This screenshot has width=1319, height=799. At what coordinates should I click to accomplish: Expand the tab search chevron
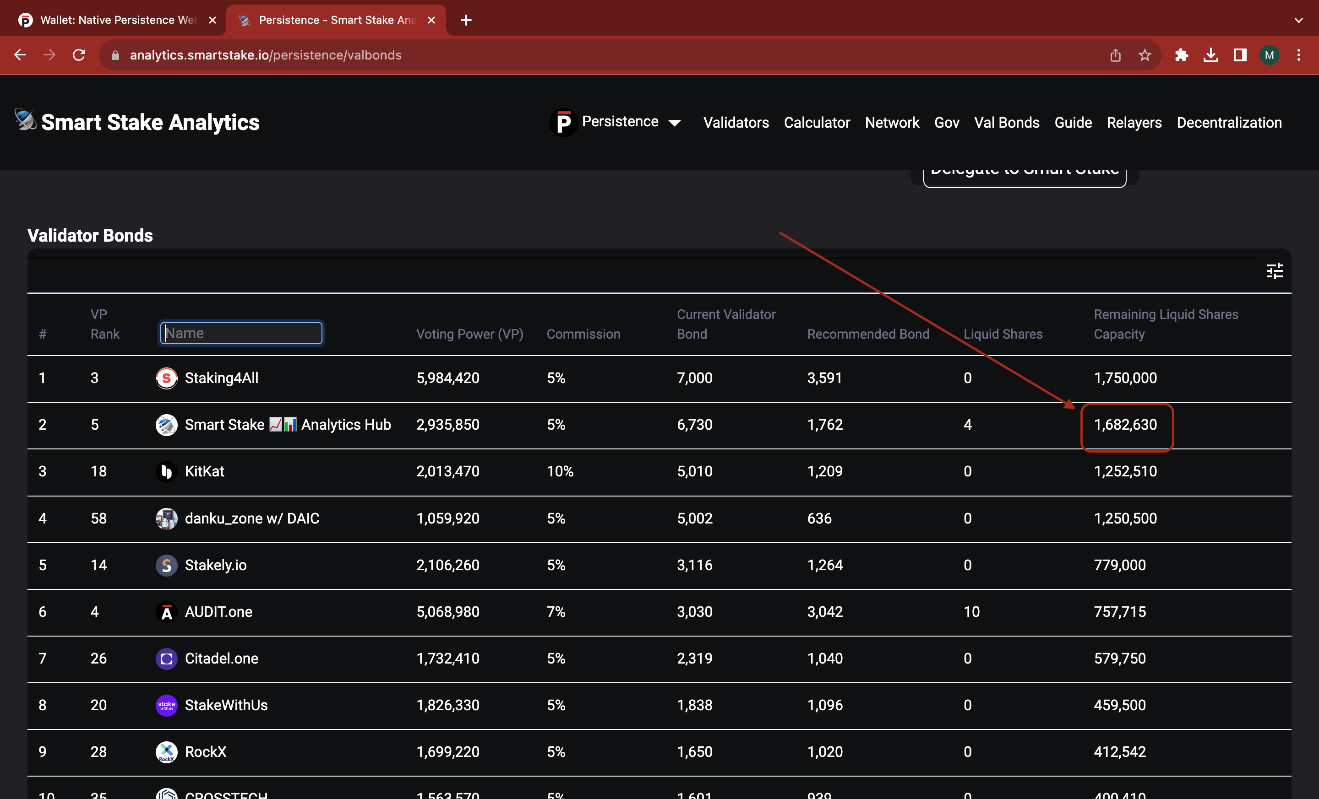[x=1299, y=20]
